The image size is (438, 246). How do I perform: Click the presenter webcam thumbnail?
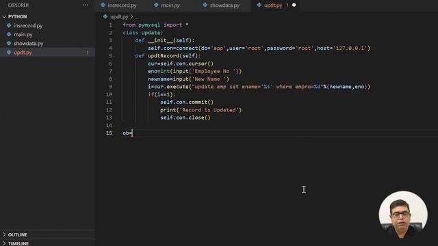(x=403, y=215)
